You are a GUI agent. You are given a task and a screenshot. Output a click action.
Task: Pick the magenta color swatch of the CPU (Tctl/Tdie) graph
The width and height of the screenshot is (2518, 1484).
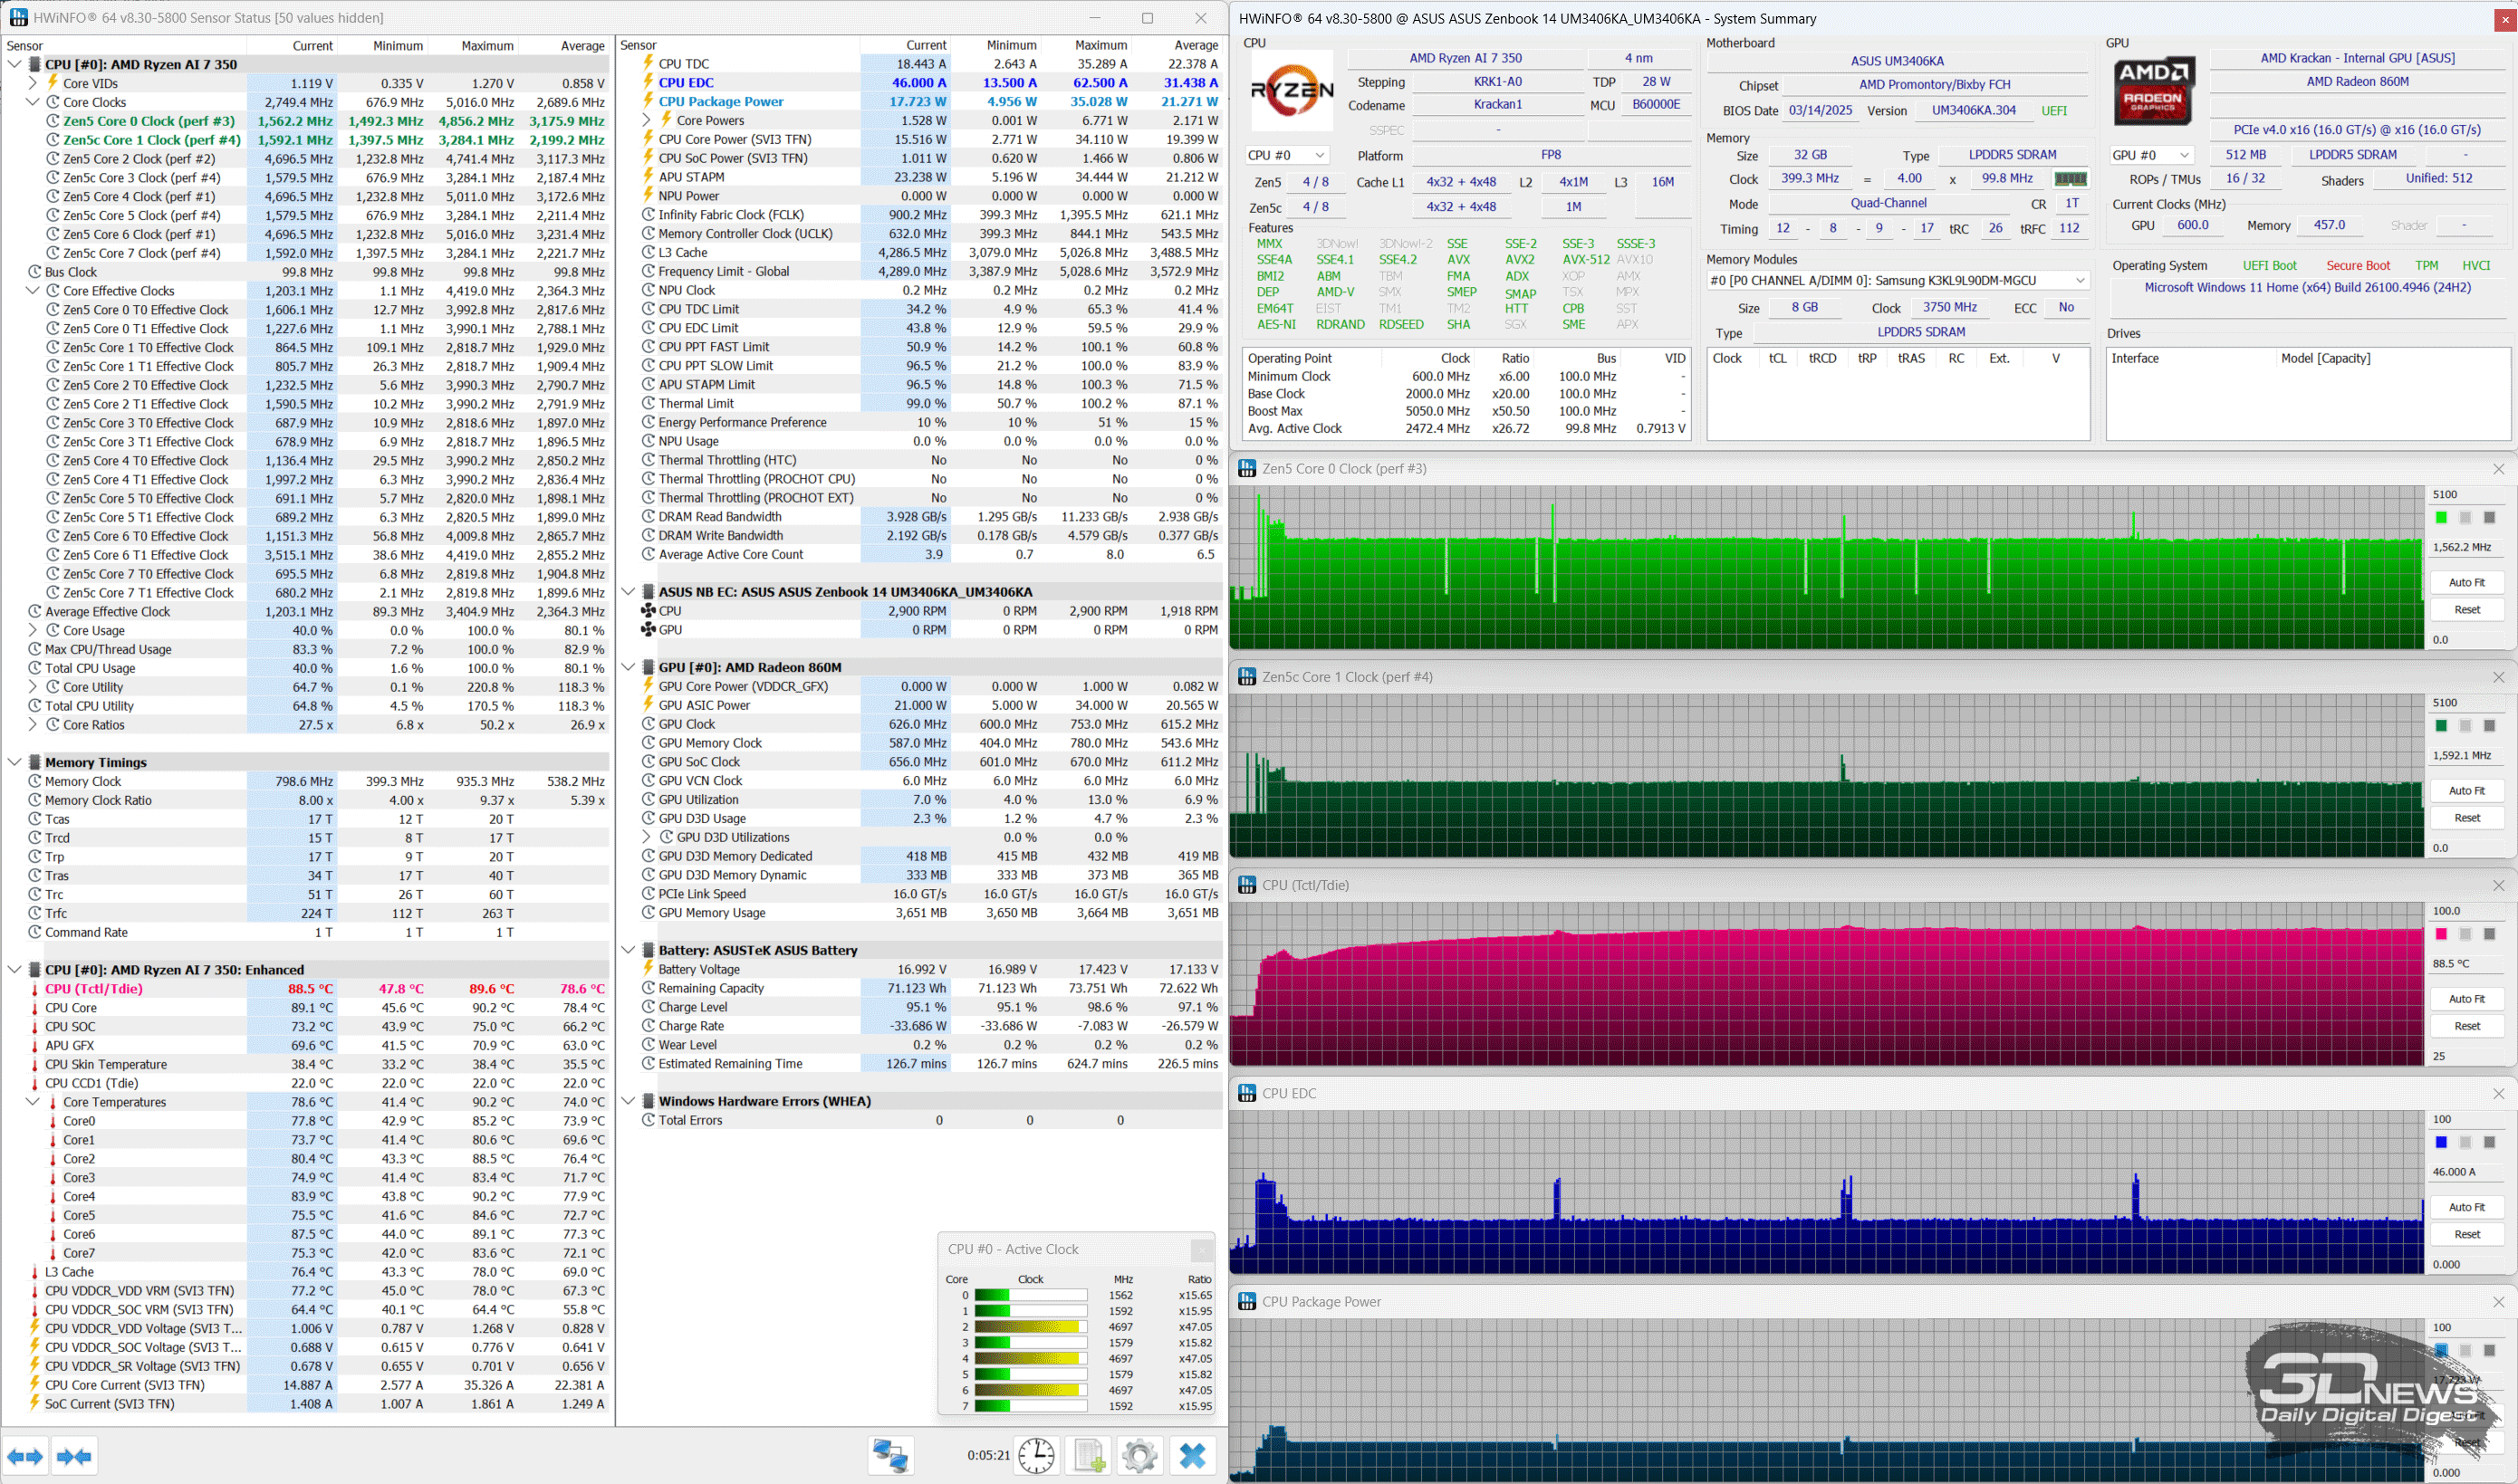pyautogui.click(x=2441, y=934)
